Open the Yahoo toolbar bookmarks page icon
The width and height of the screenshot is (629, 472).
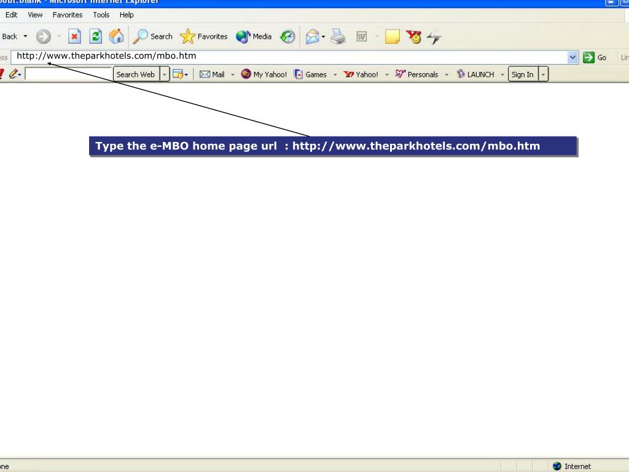click(x=178, y=74)
